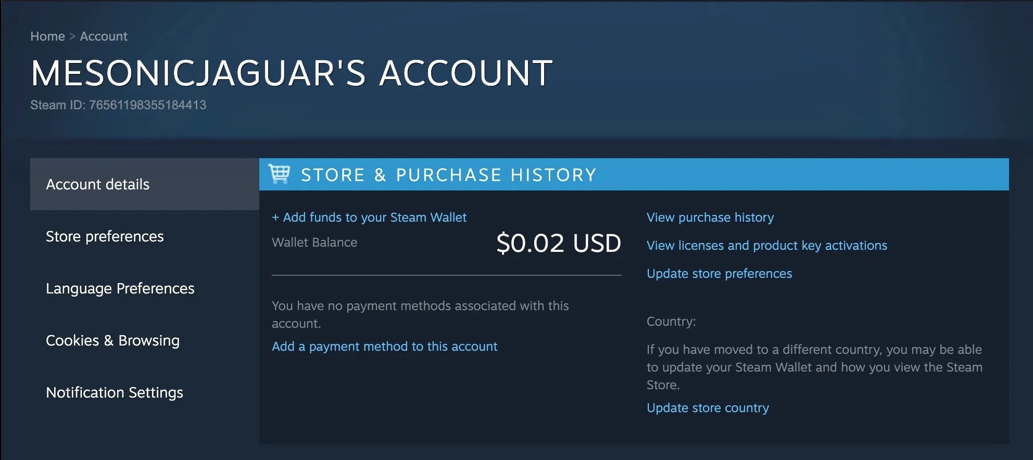
Task: Update store preferences
Action: [719, 273]
